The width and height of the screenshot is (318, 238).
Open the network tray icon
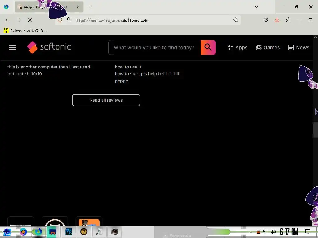[266, 232]
